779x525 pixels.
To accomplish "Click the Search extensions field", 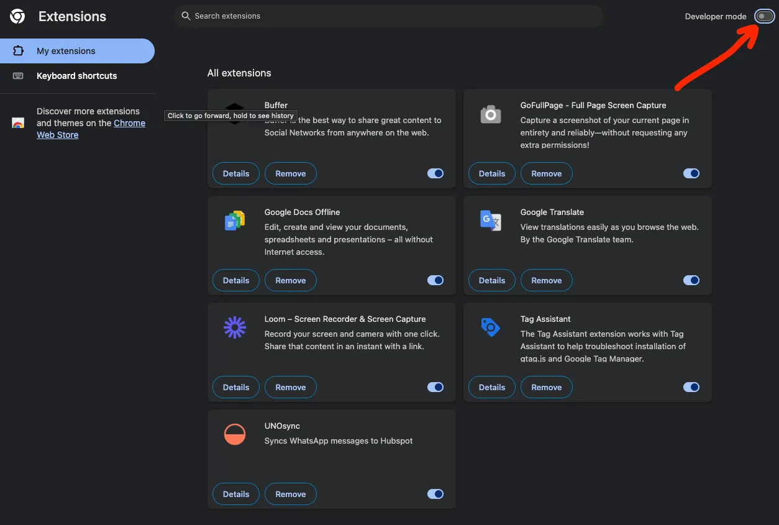I will [388, 16].
